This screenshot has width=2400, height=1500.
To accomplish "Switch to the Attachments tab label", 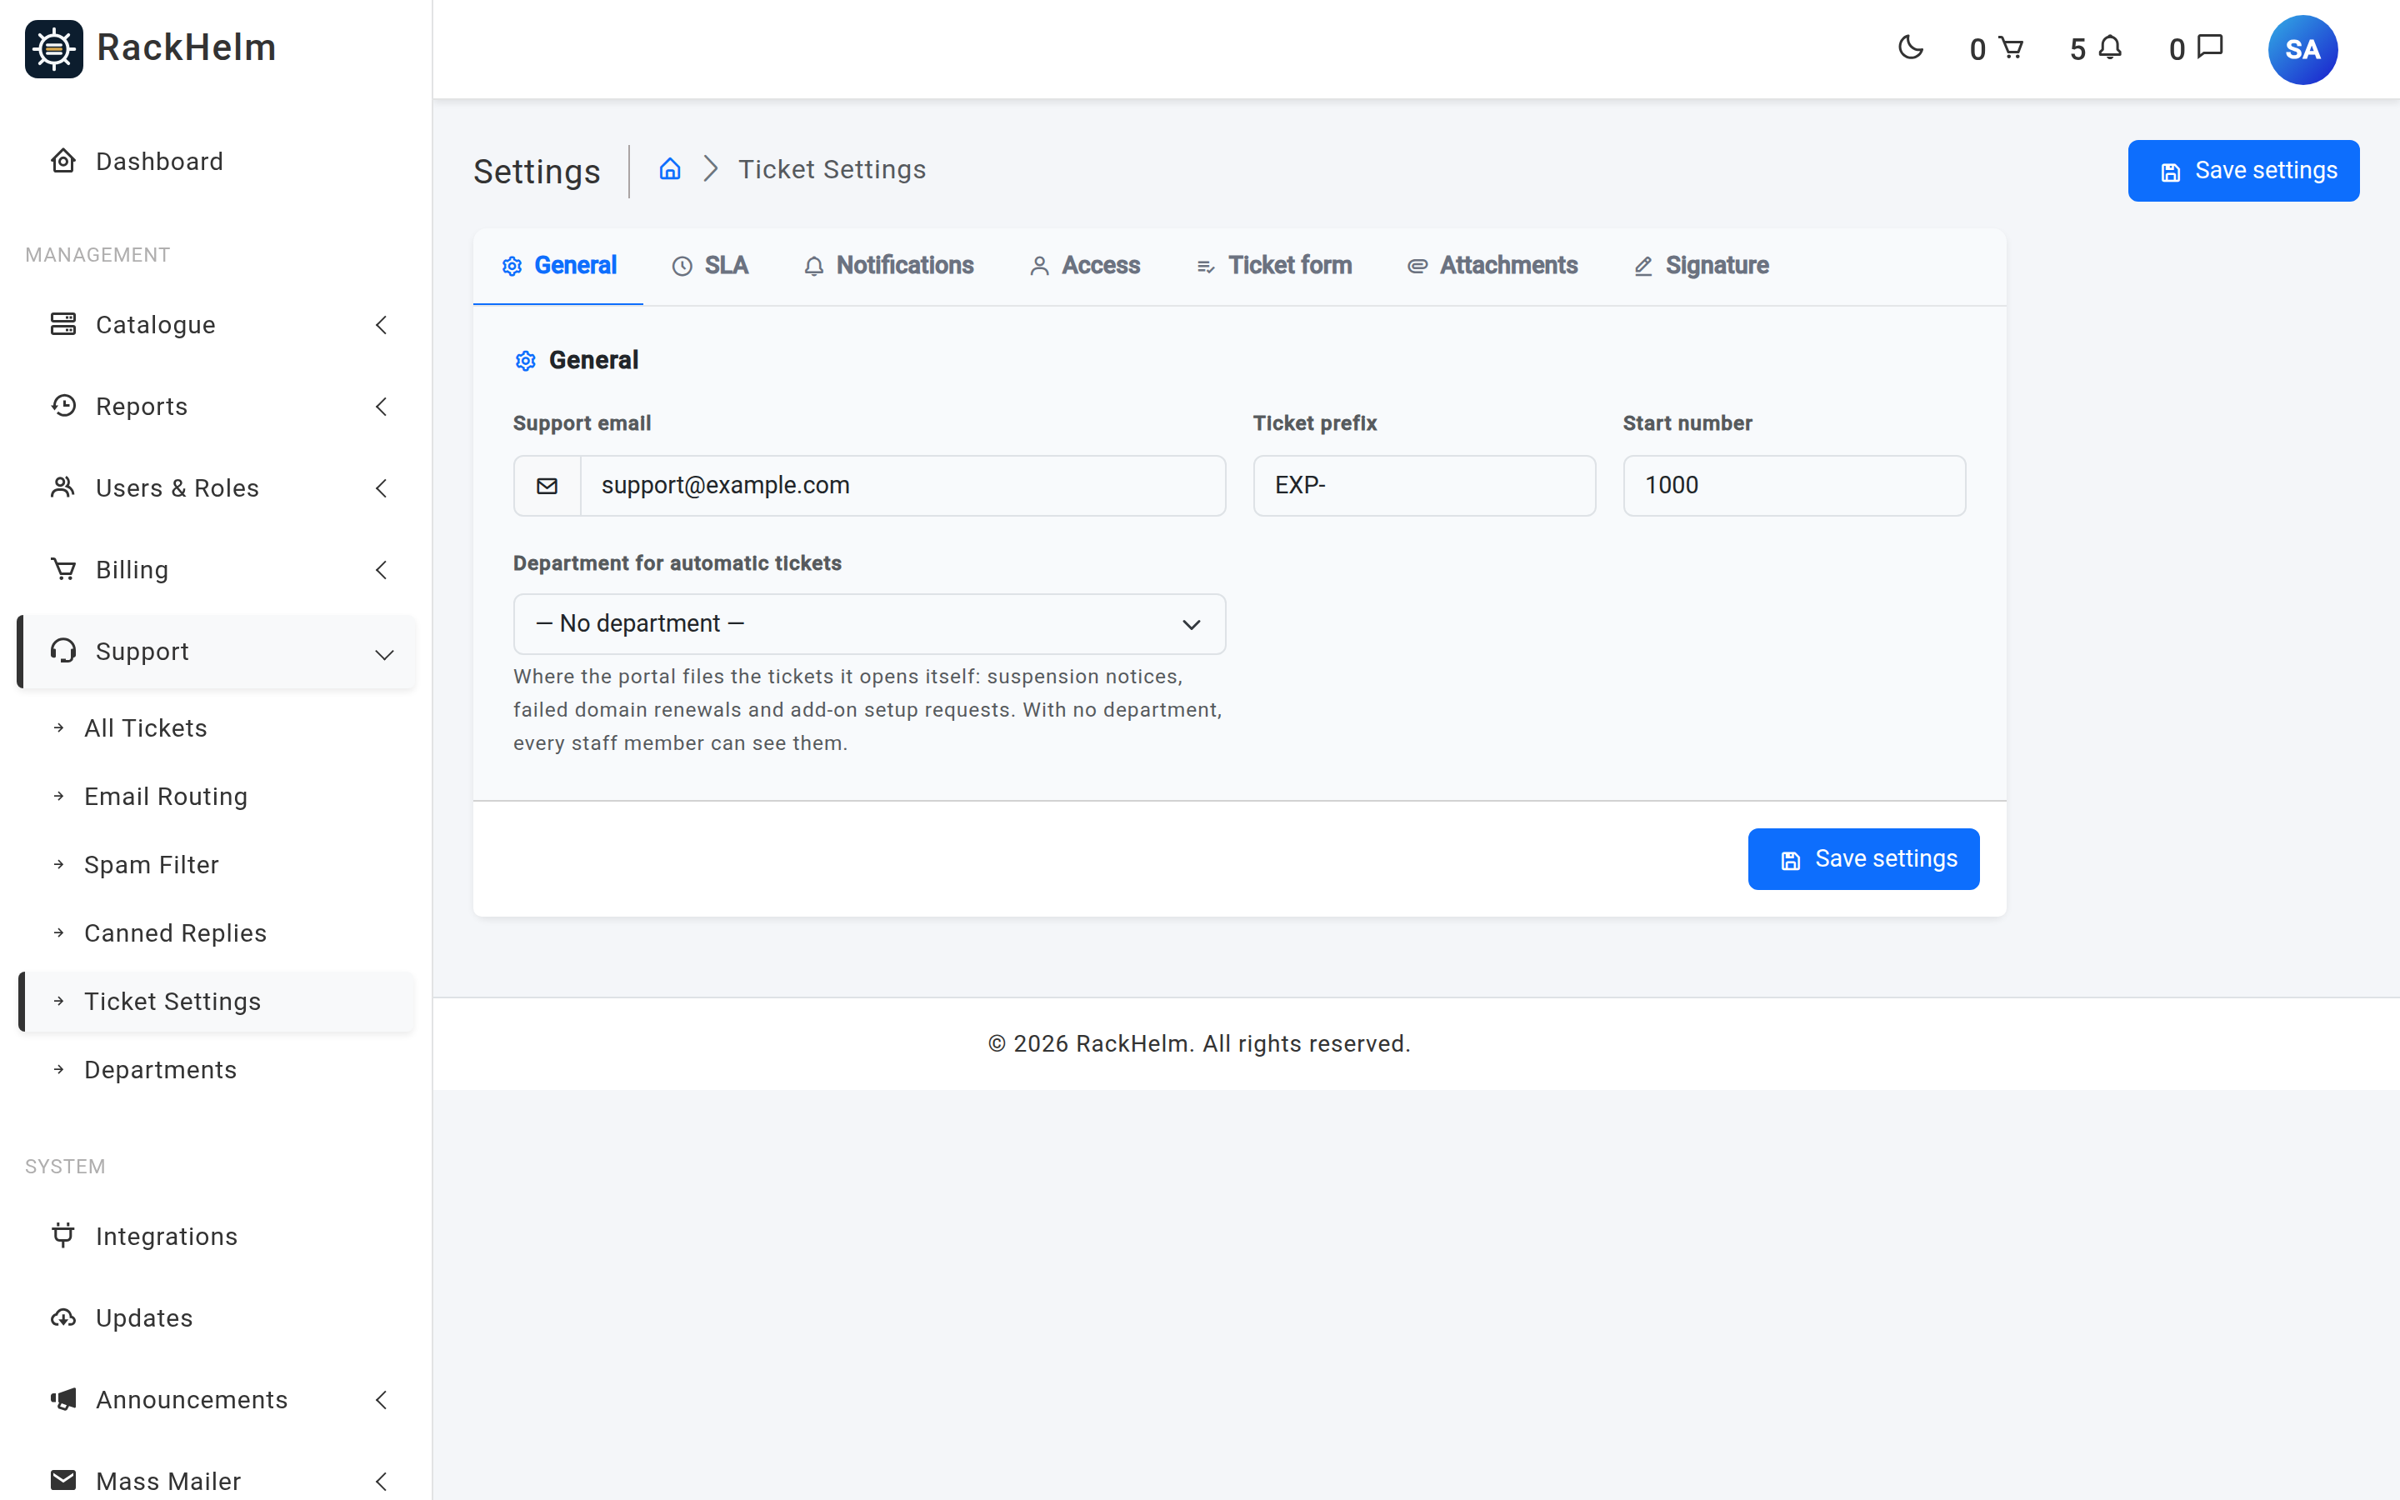I will tap(1508, 266).
